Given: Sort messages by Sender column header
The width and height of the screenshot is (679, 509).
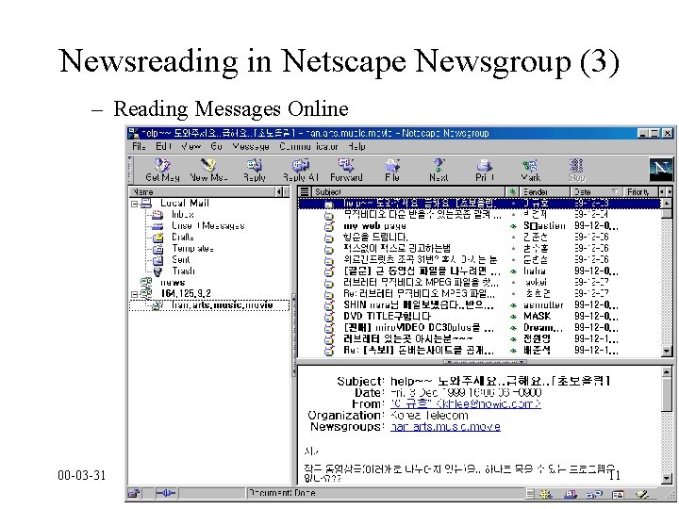Looking at the screenshot, I should (543, 191).
